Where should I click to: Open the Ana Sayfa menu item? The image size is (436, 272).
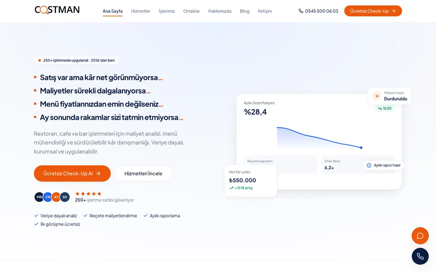pyautogui.click(x=113, y=11)
